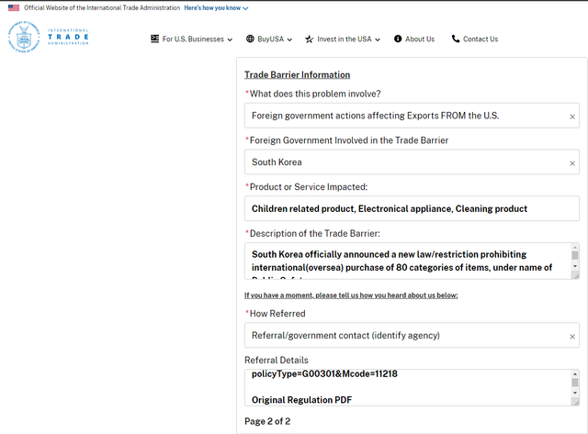
Task: Click the globe icon beside BuyUSA
Action: tap(250, 39)
